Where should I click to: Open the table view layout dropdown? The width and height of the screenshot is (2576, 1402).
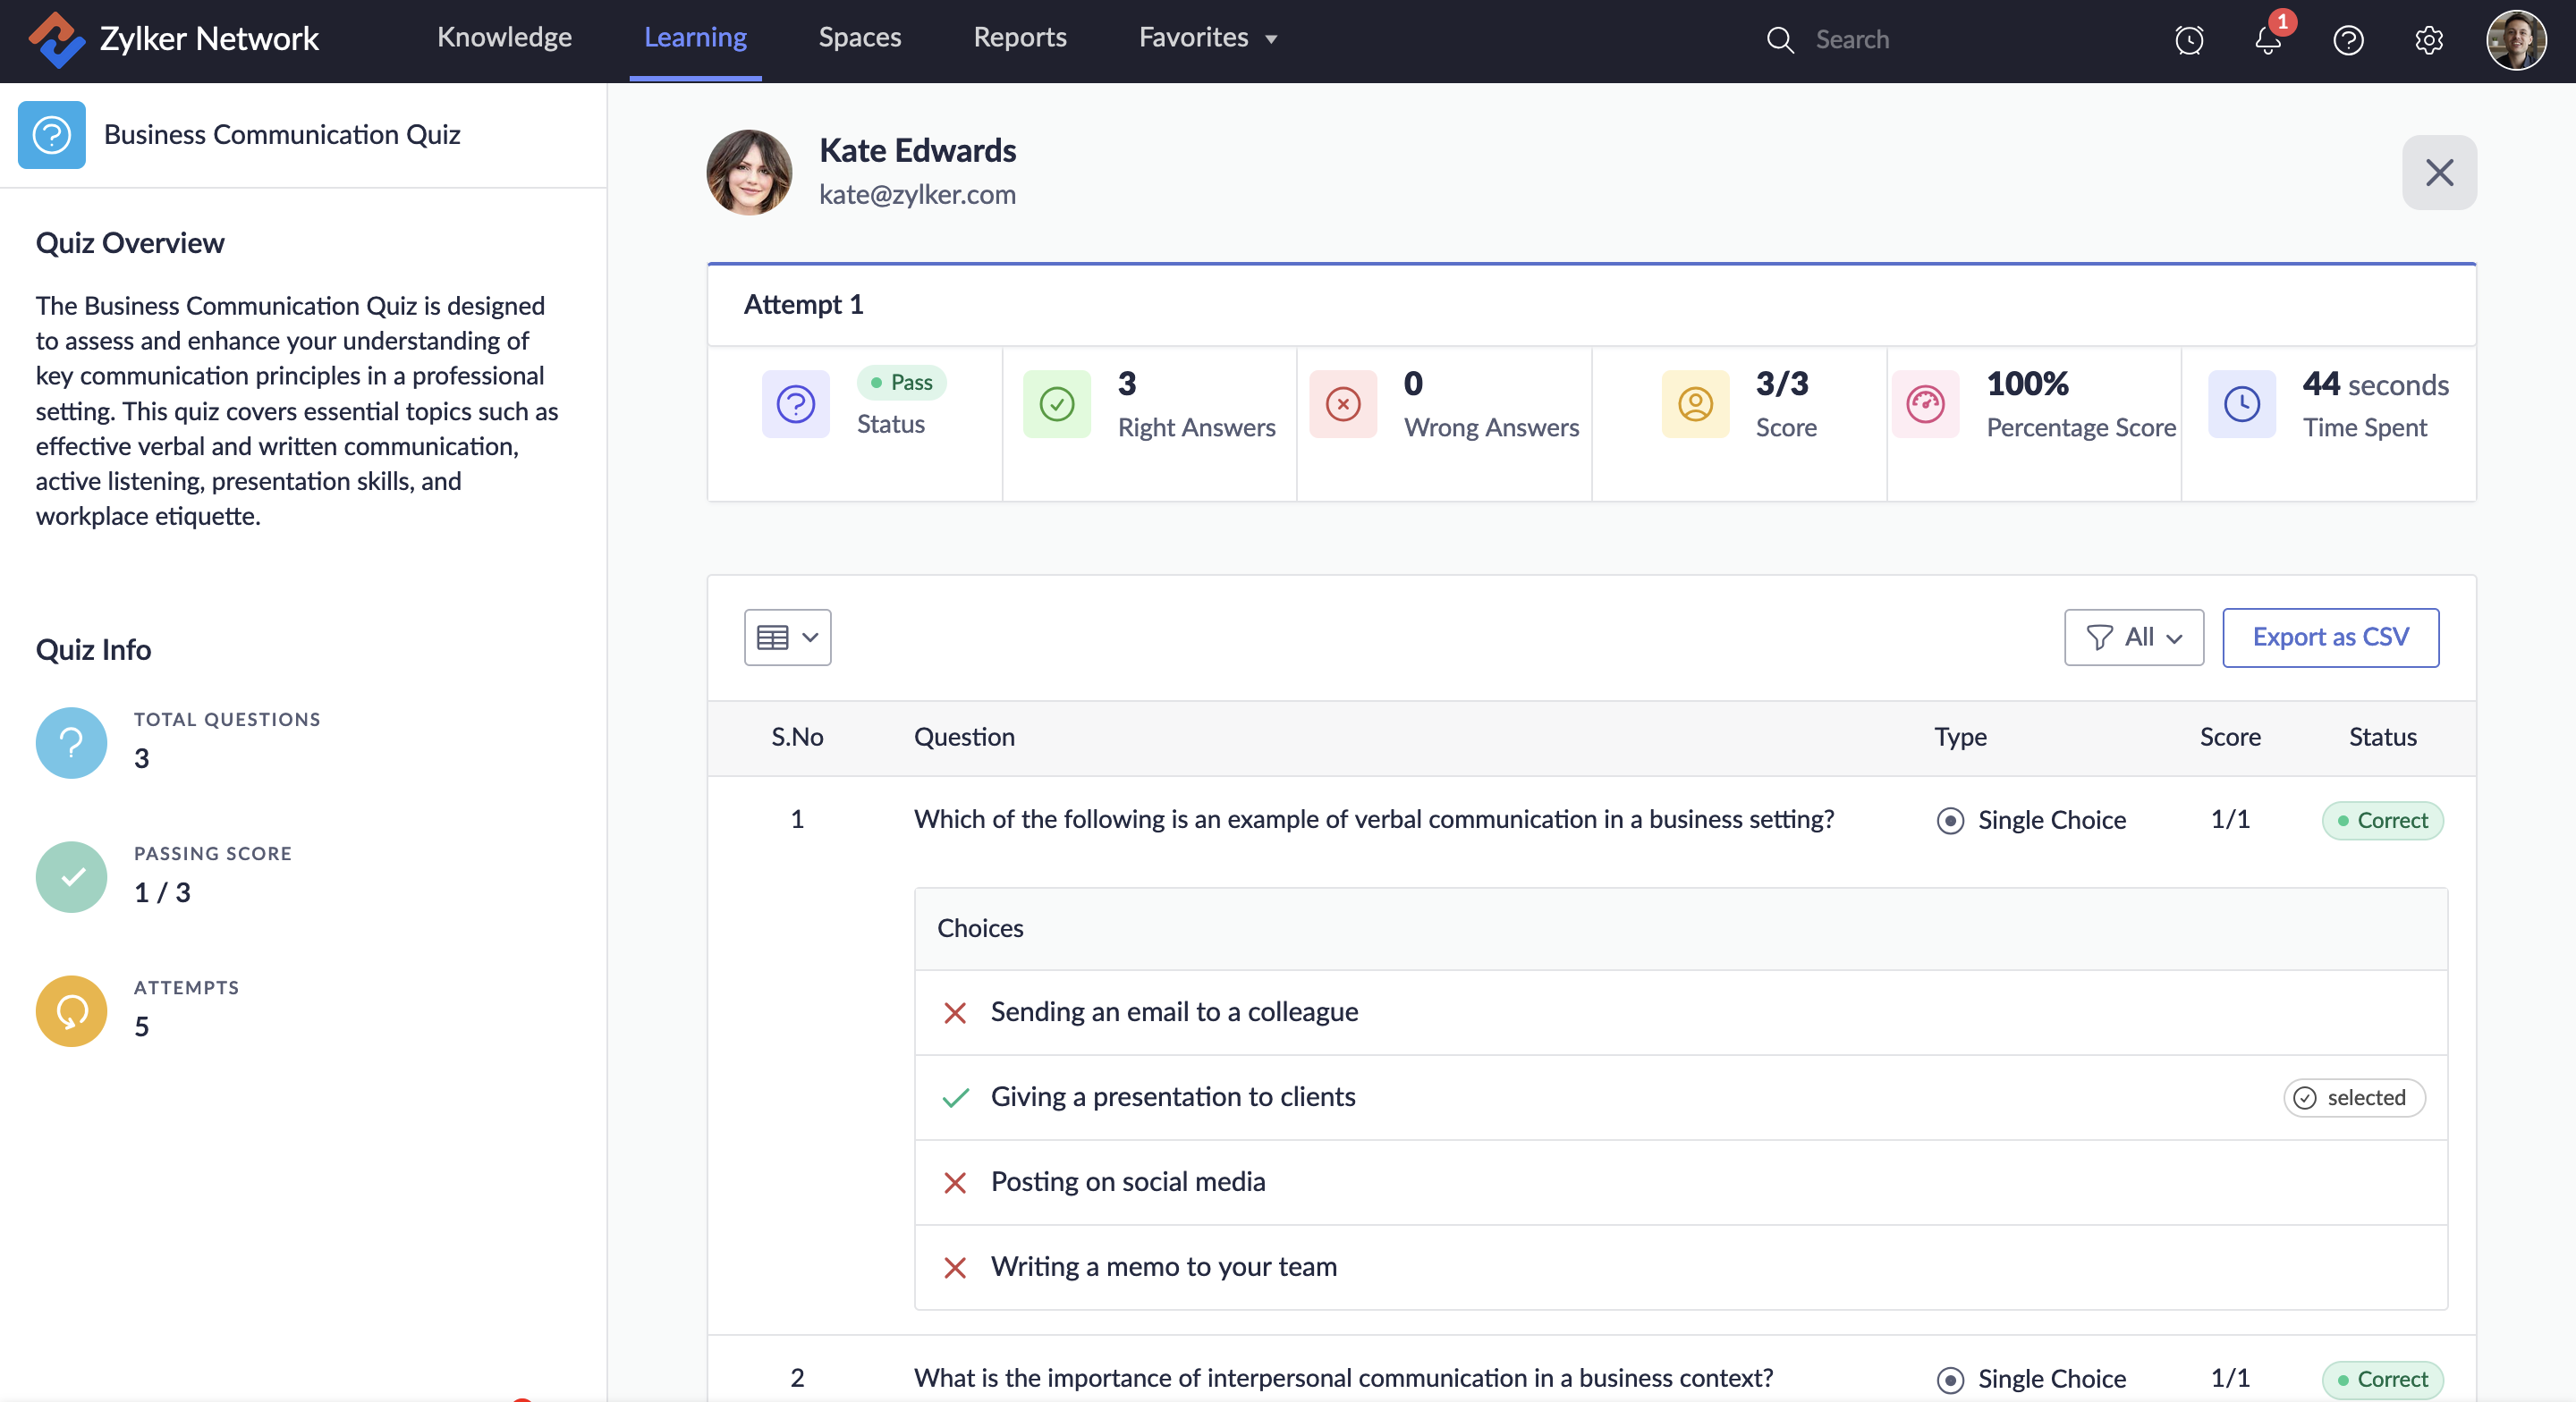point(787,637)
